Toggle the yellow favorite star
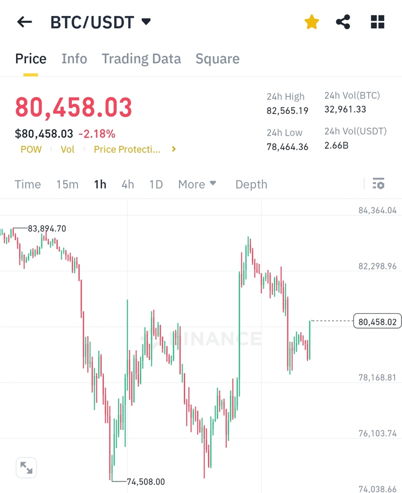The height and width of the screenshot is (493, 402). pyautogui.click(x=311, y=22)
